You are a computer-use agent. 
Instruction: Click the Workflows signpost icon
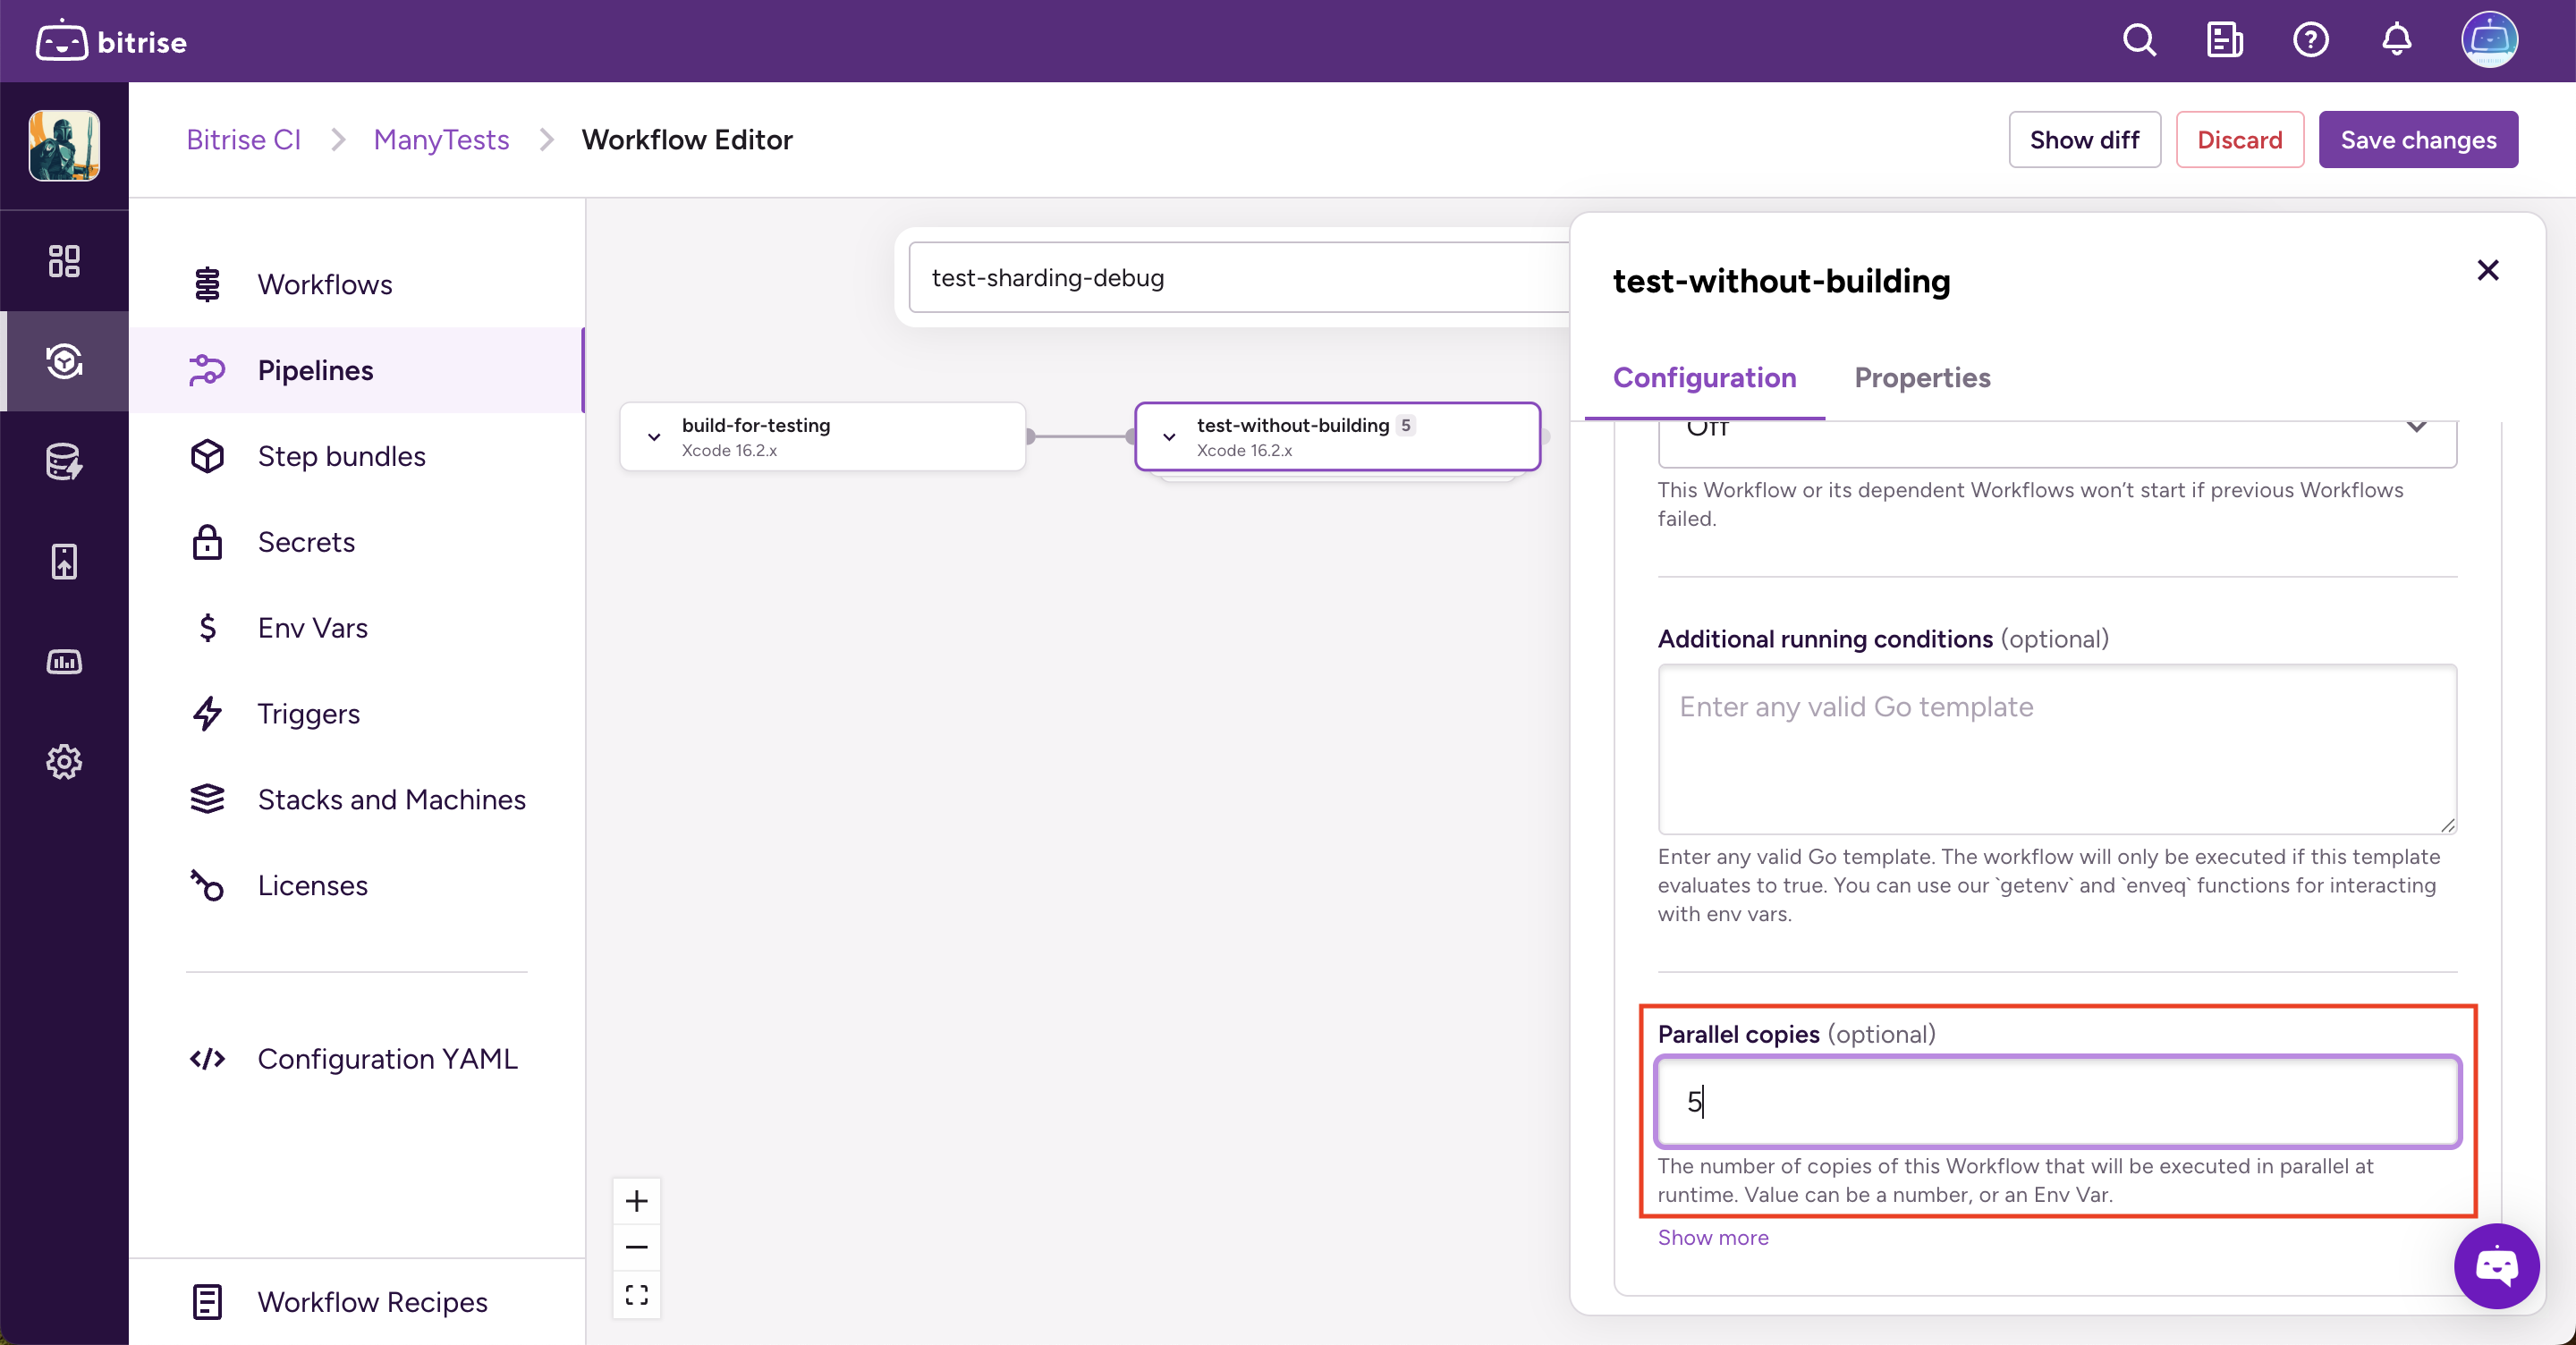point(207,284)
